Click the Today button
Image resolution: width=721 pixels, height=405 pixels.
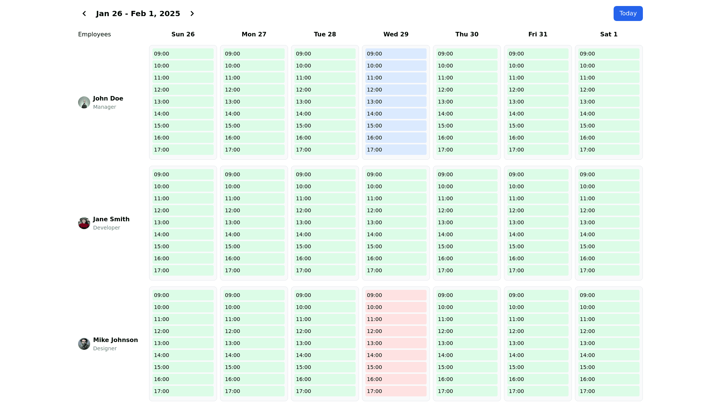tap(628, 13)
